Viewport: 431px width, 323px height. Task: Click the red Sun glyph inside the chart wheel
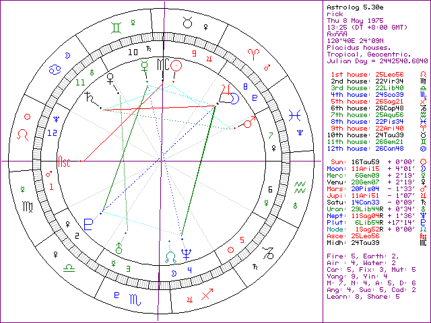[176, 65]
